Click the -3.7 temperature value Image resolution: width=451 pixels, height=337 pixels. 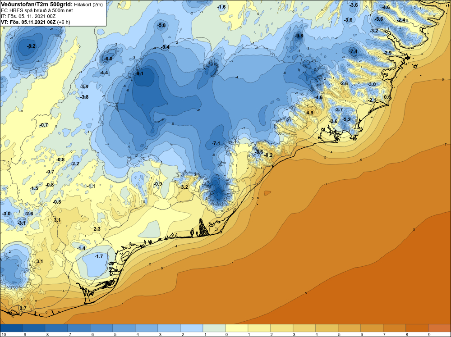click(x=339, y=109)
